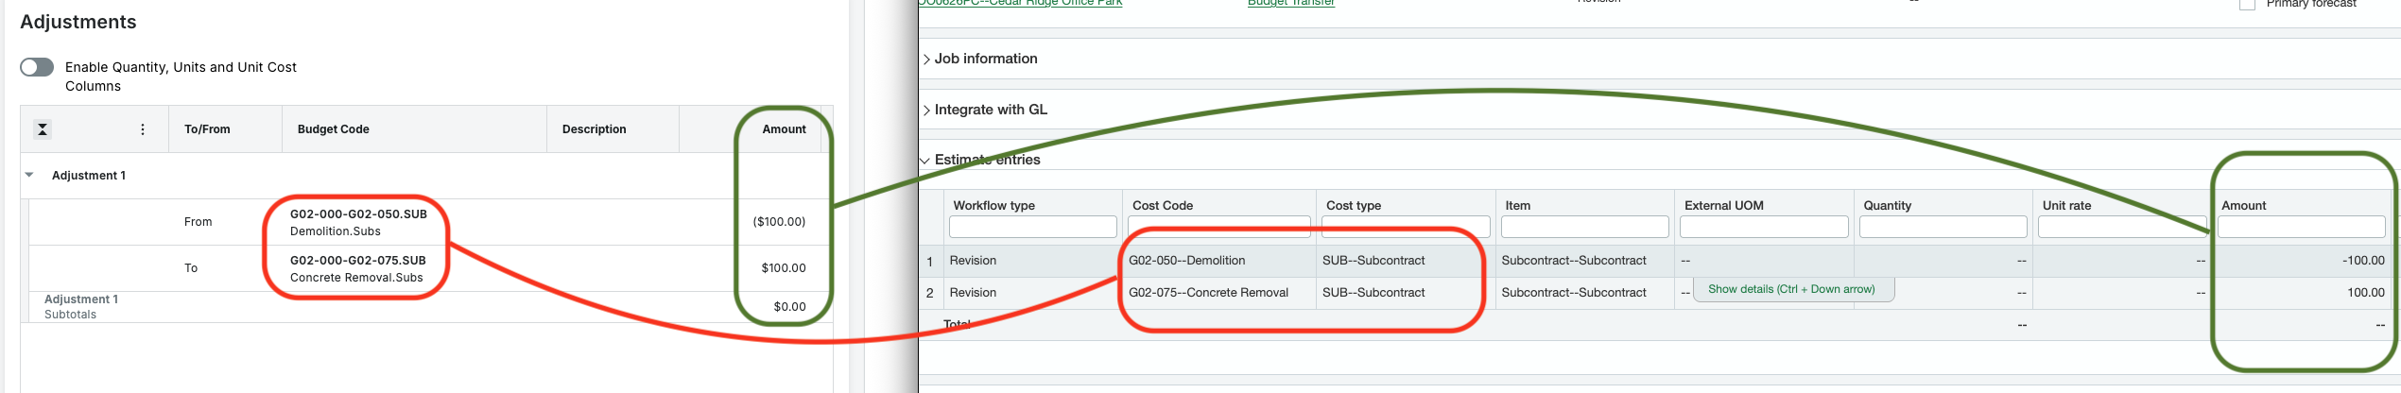Click Subcontract--Subcontract item in row 2
Image resolution: width=2401 pixels, height=393 pixels.
pos(1574,293)
